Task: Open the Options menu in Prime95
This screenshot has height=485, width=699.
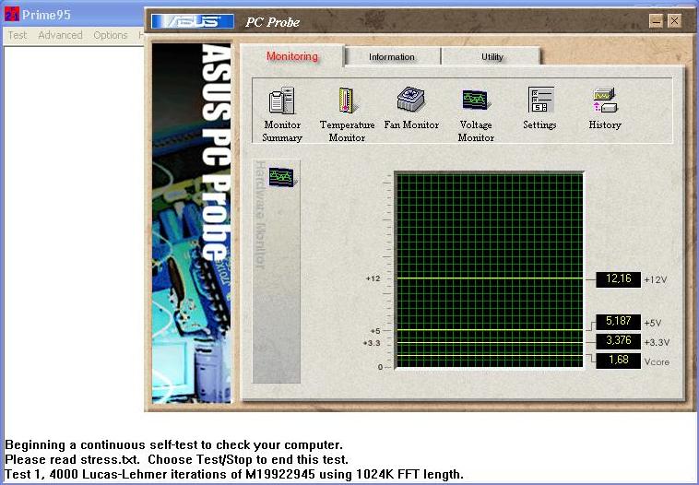Action: [110, 35]
